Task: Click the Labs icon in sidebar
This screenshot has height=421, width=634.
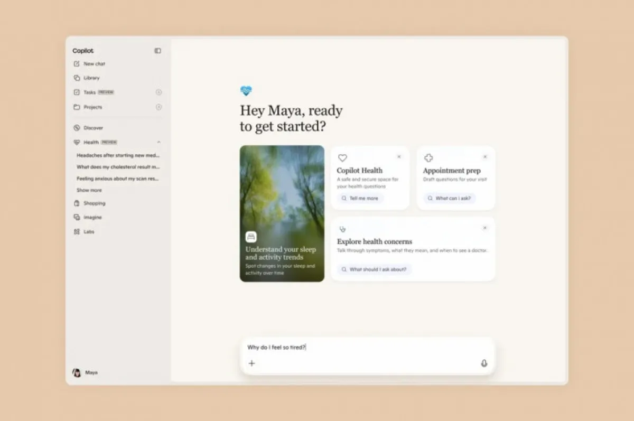Action: tap(77, 231)
